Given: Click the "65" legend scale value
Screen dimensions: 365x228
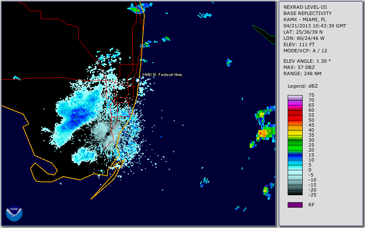Looking at the screenshot, I should (311, 105).
